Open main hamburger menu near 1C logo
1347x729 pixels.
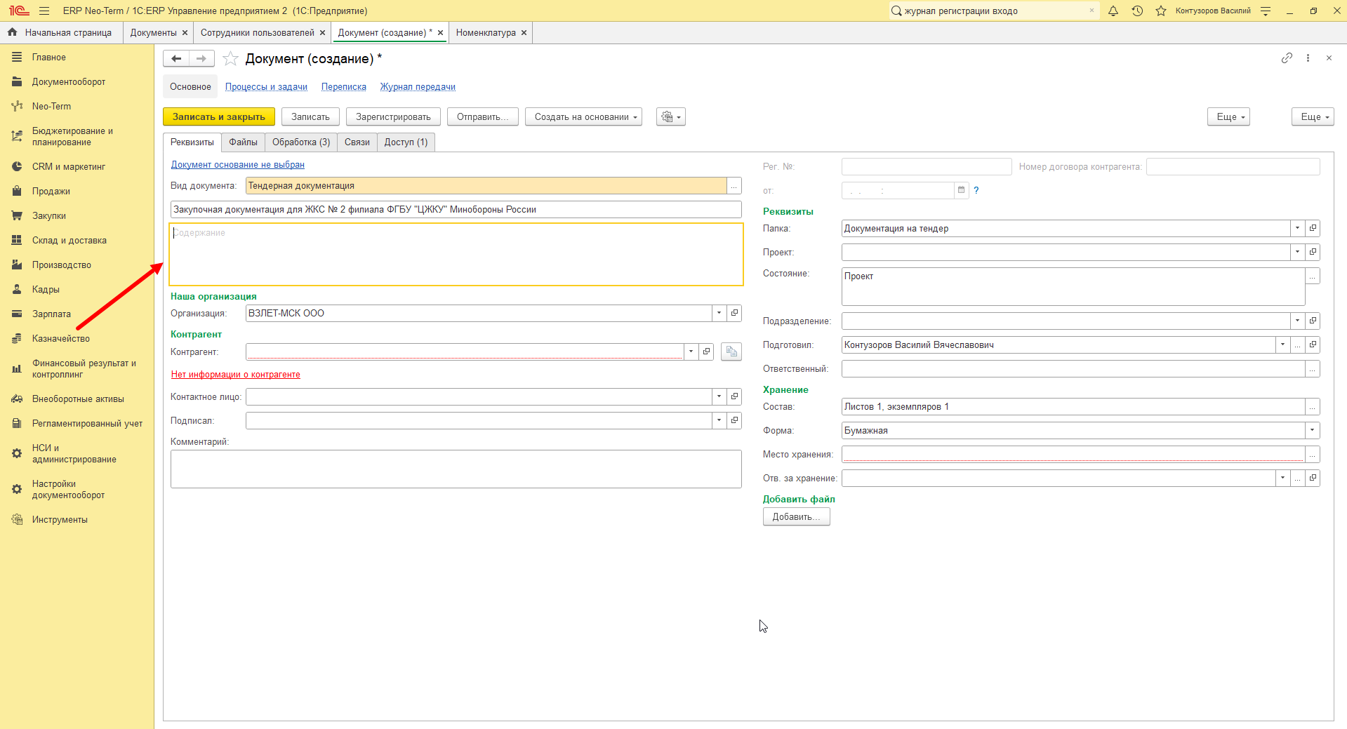44,11
